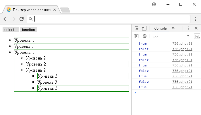Click the first Уровень 2 item

pyautogui.click(x=36, y=58)
